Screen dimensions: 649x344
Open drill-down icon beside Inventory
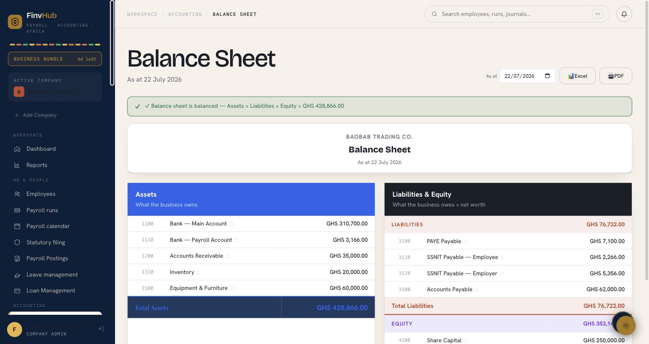tap(198, 273)
